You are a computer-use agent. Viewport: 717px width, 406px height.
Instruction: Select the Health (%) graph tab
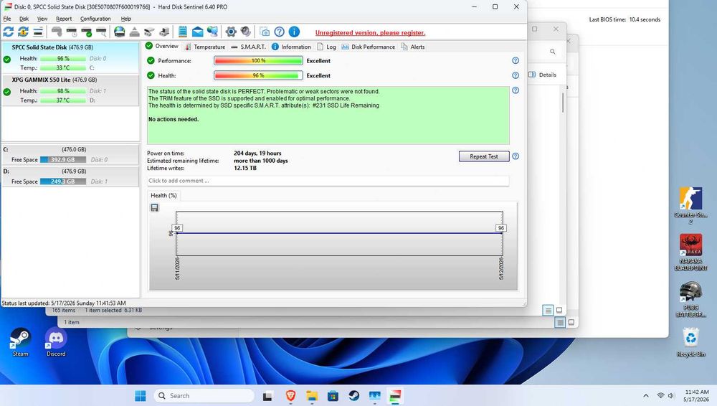tap(163, 195)
